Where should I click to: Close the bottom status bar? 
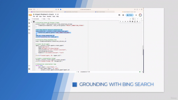[142, 72]
